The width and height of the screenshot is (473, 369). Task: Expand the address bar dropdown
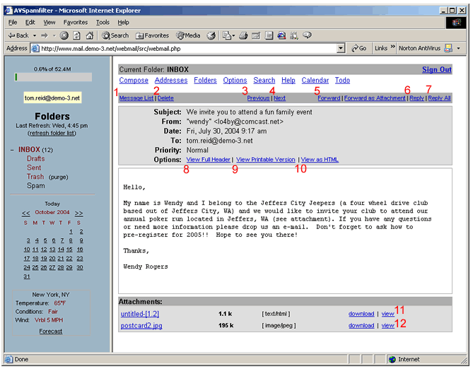point(341,48)
